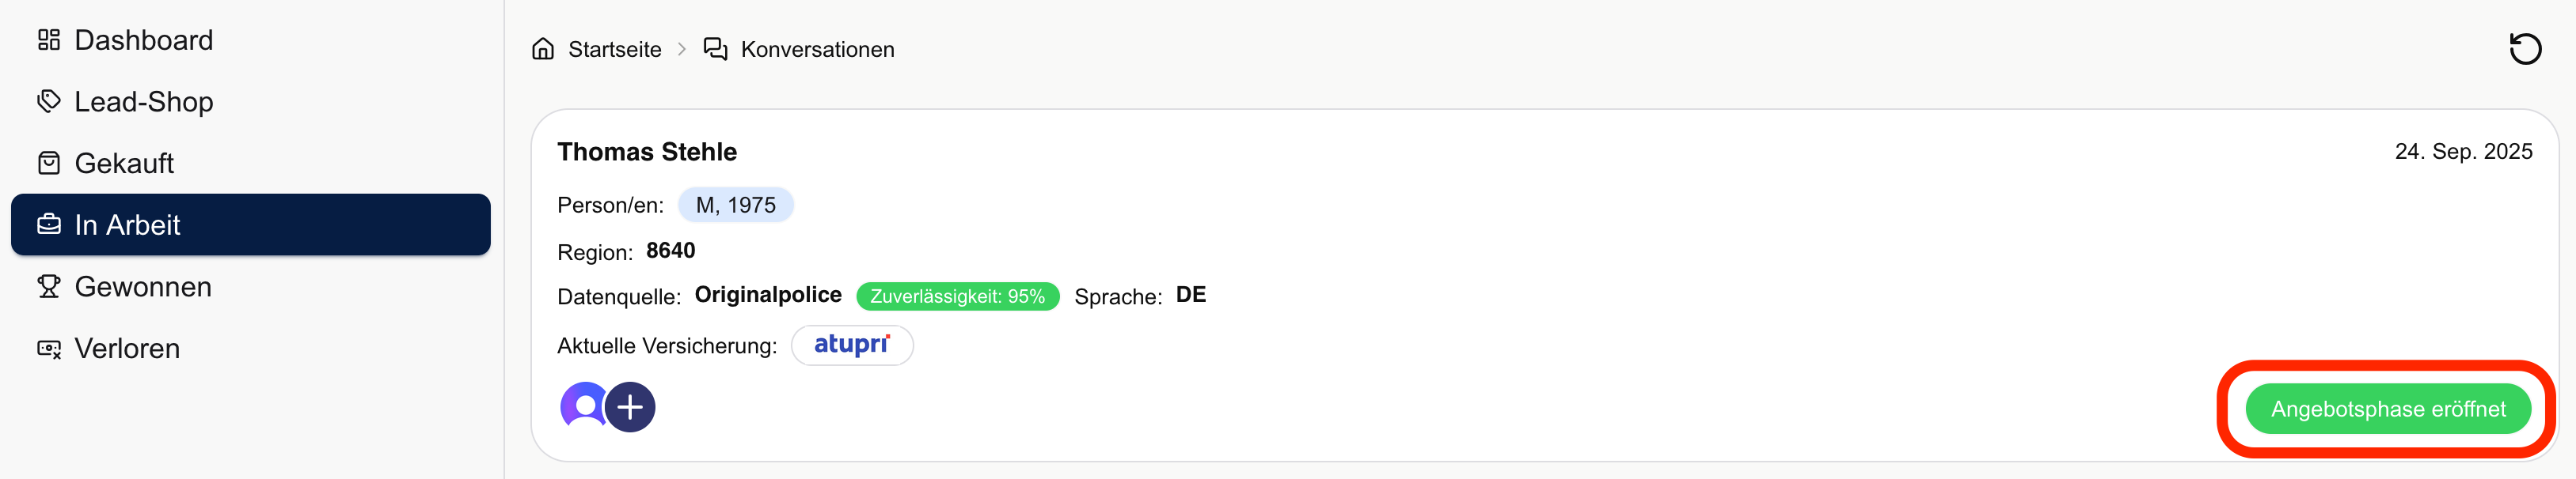
Task: Click the breadcrumb chevron separator
Action: coord(682,50)
